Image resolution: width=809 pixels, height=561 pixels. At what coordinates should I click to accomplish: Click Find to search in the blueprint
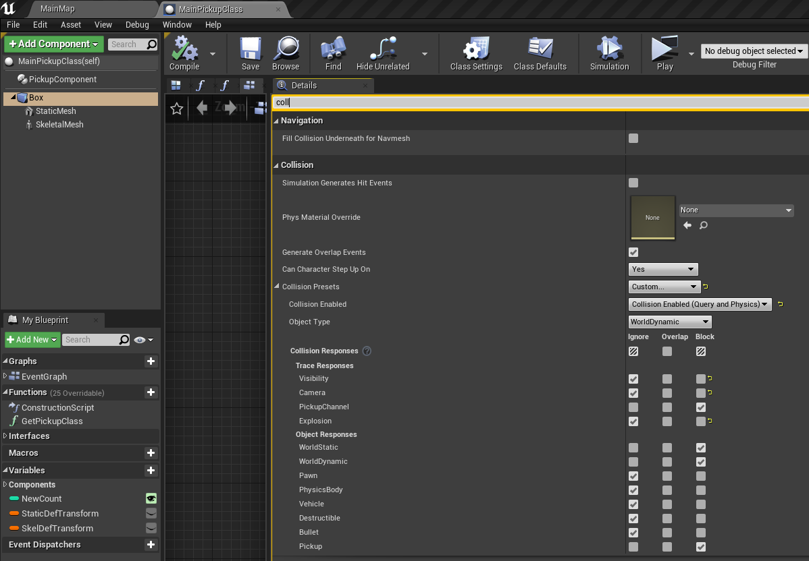click(x=332, y=53)
